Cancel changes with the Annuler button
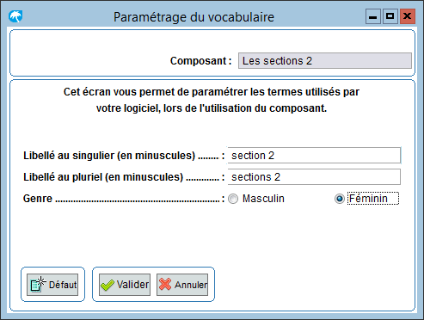The height and width of the screenshot is (320, 424). tap(182, 285)
